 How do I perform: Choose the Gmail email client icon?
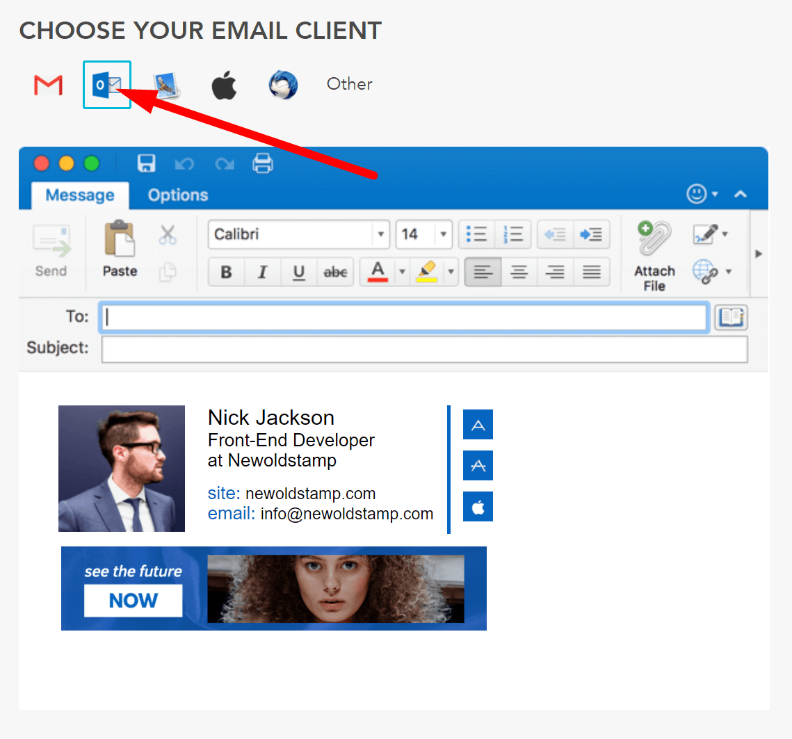[48, 85]
